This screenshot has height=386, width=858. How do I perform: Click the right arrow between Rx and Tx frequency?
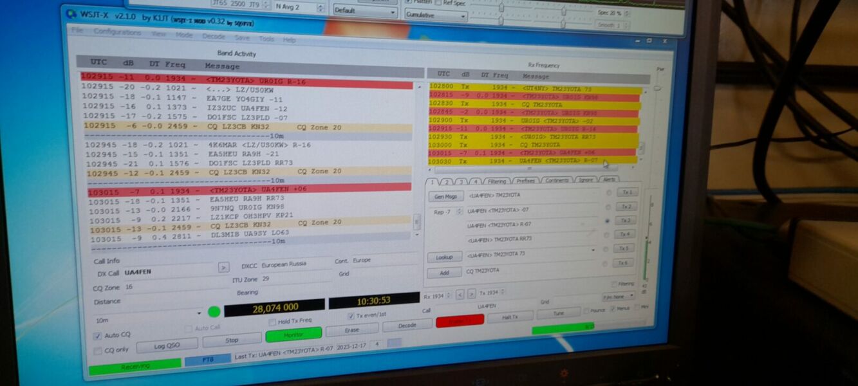tap(471, 294)
